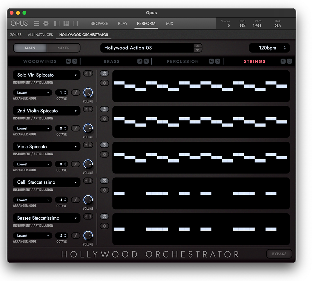Select the ALL INSTANCES tab
312x281 pixels.
click(x=40, y=35)
